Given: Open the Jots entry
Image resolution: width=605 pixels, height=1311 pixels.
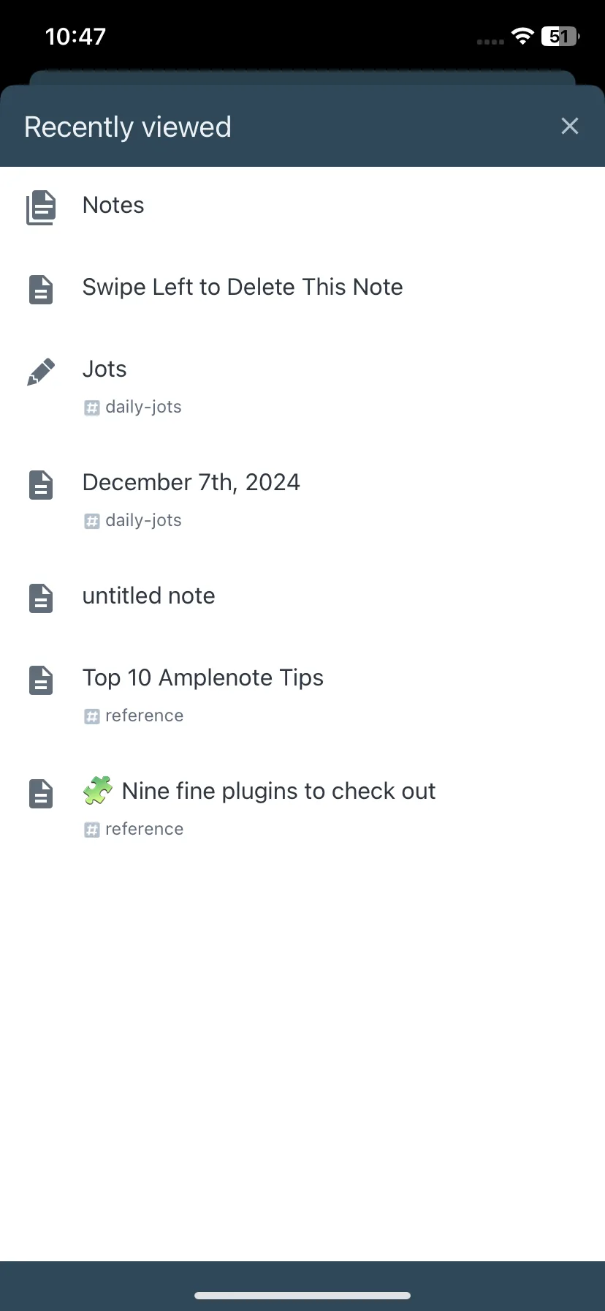Looking at the screenshot, I should [x=302, y=387].
